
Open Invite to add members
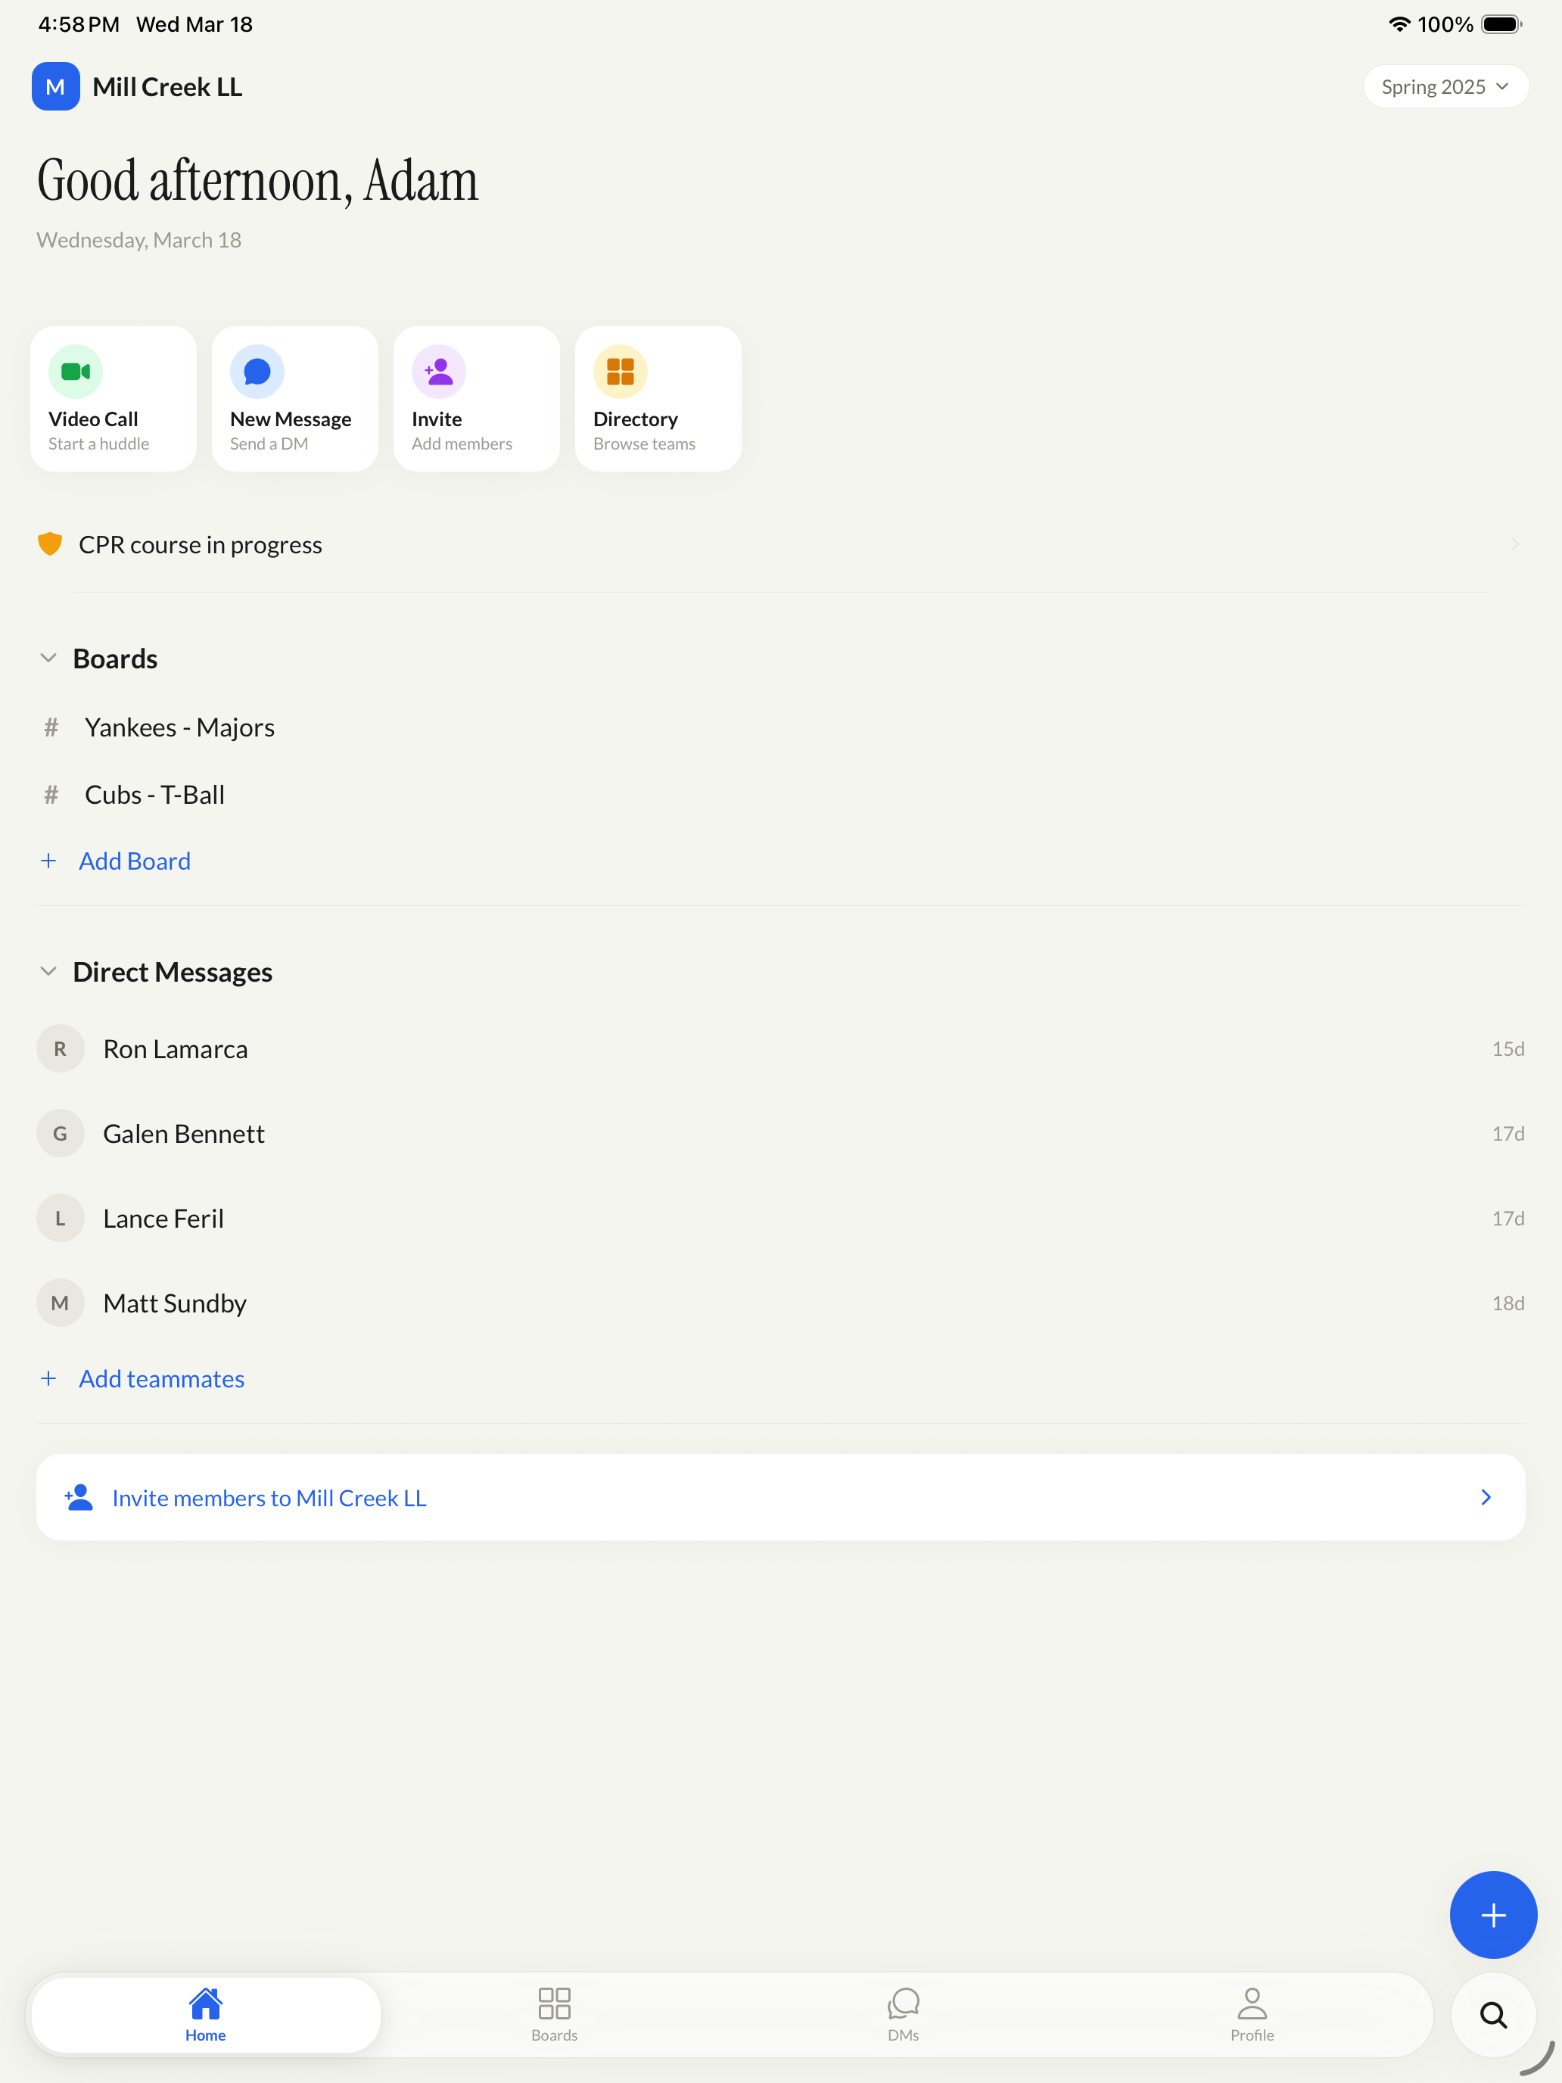tap(477, 398)
